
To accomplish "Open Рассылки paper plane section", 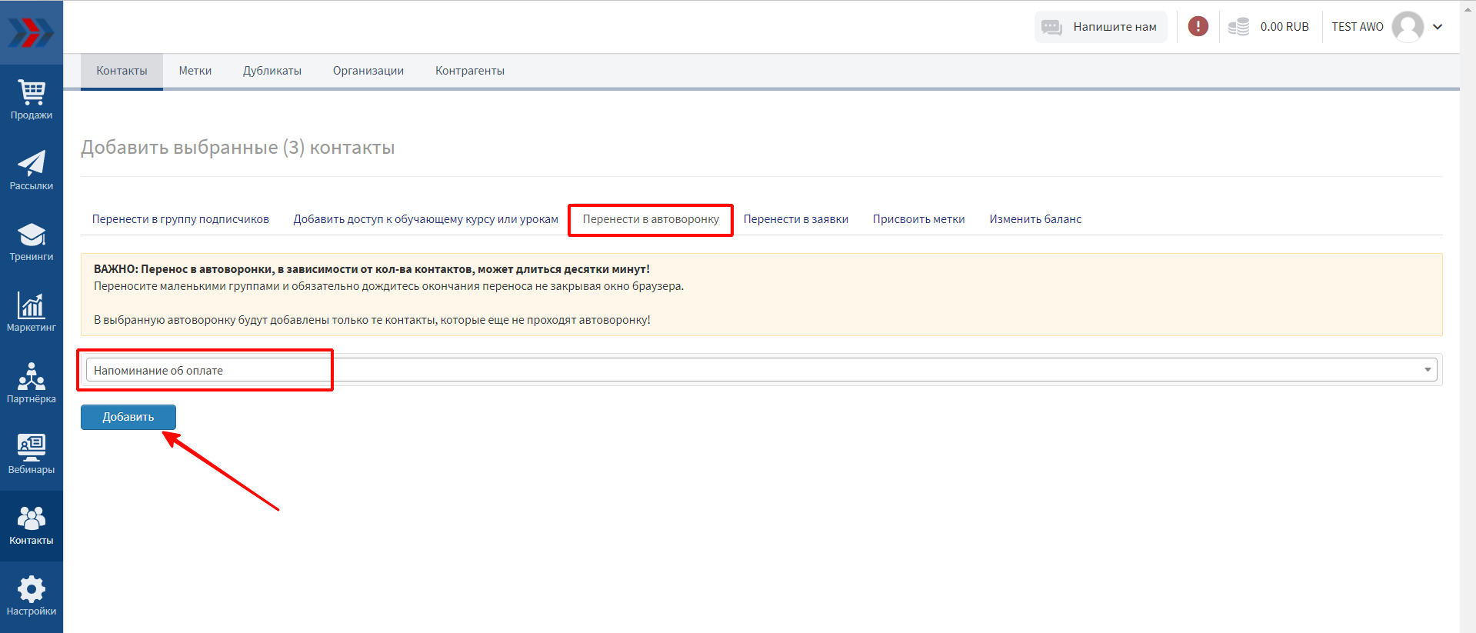I will coord(32,171).
